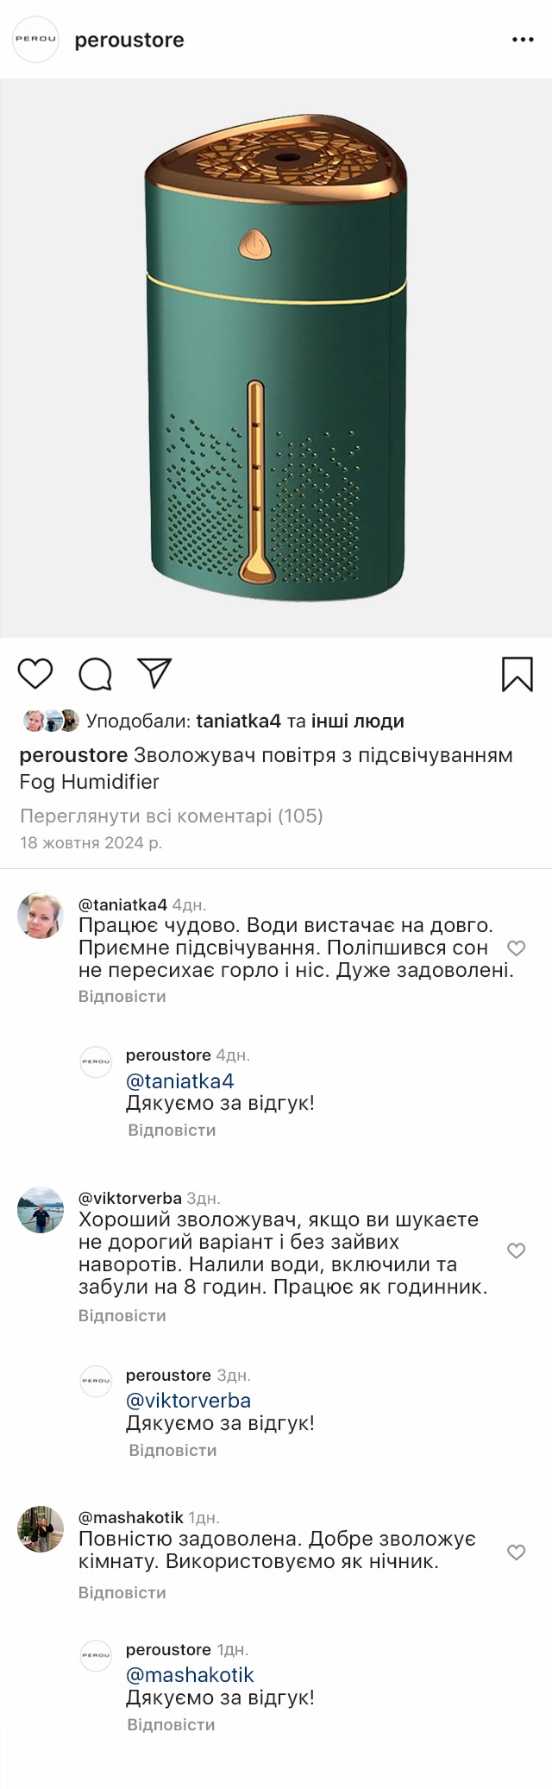Screen dimensions: 552x1789
Task: View taniatka4's profile avatar
Action: [x=41, y=916]
